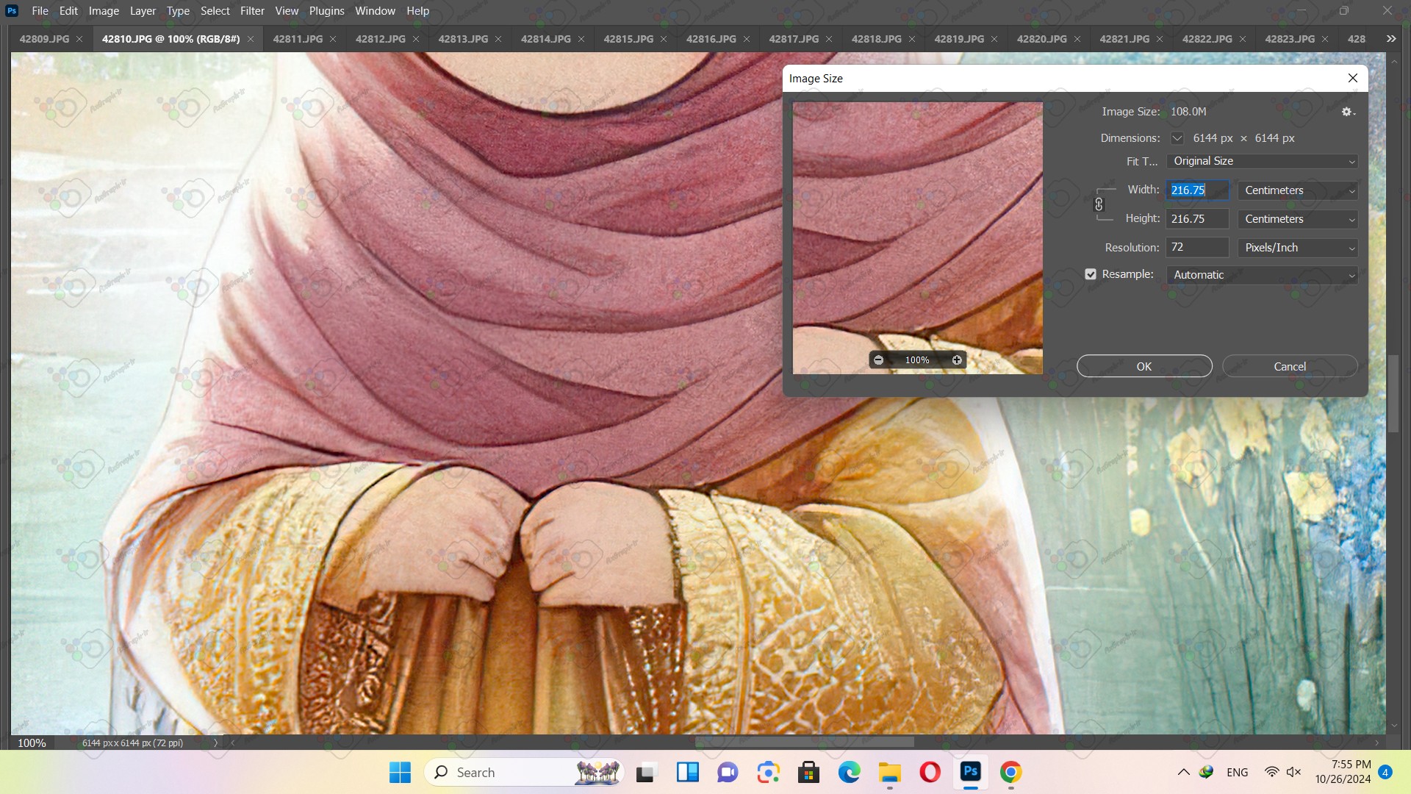Close the 42811.JPG tab

point(333,39)
